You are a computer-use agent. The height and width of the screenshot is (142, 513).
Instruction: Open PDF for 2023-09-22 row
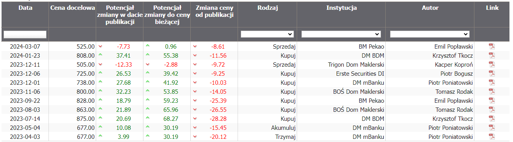[492, 100]
